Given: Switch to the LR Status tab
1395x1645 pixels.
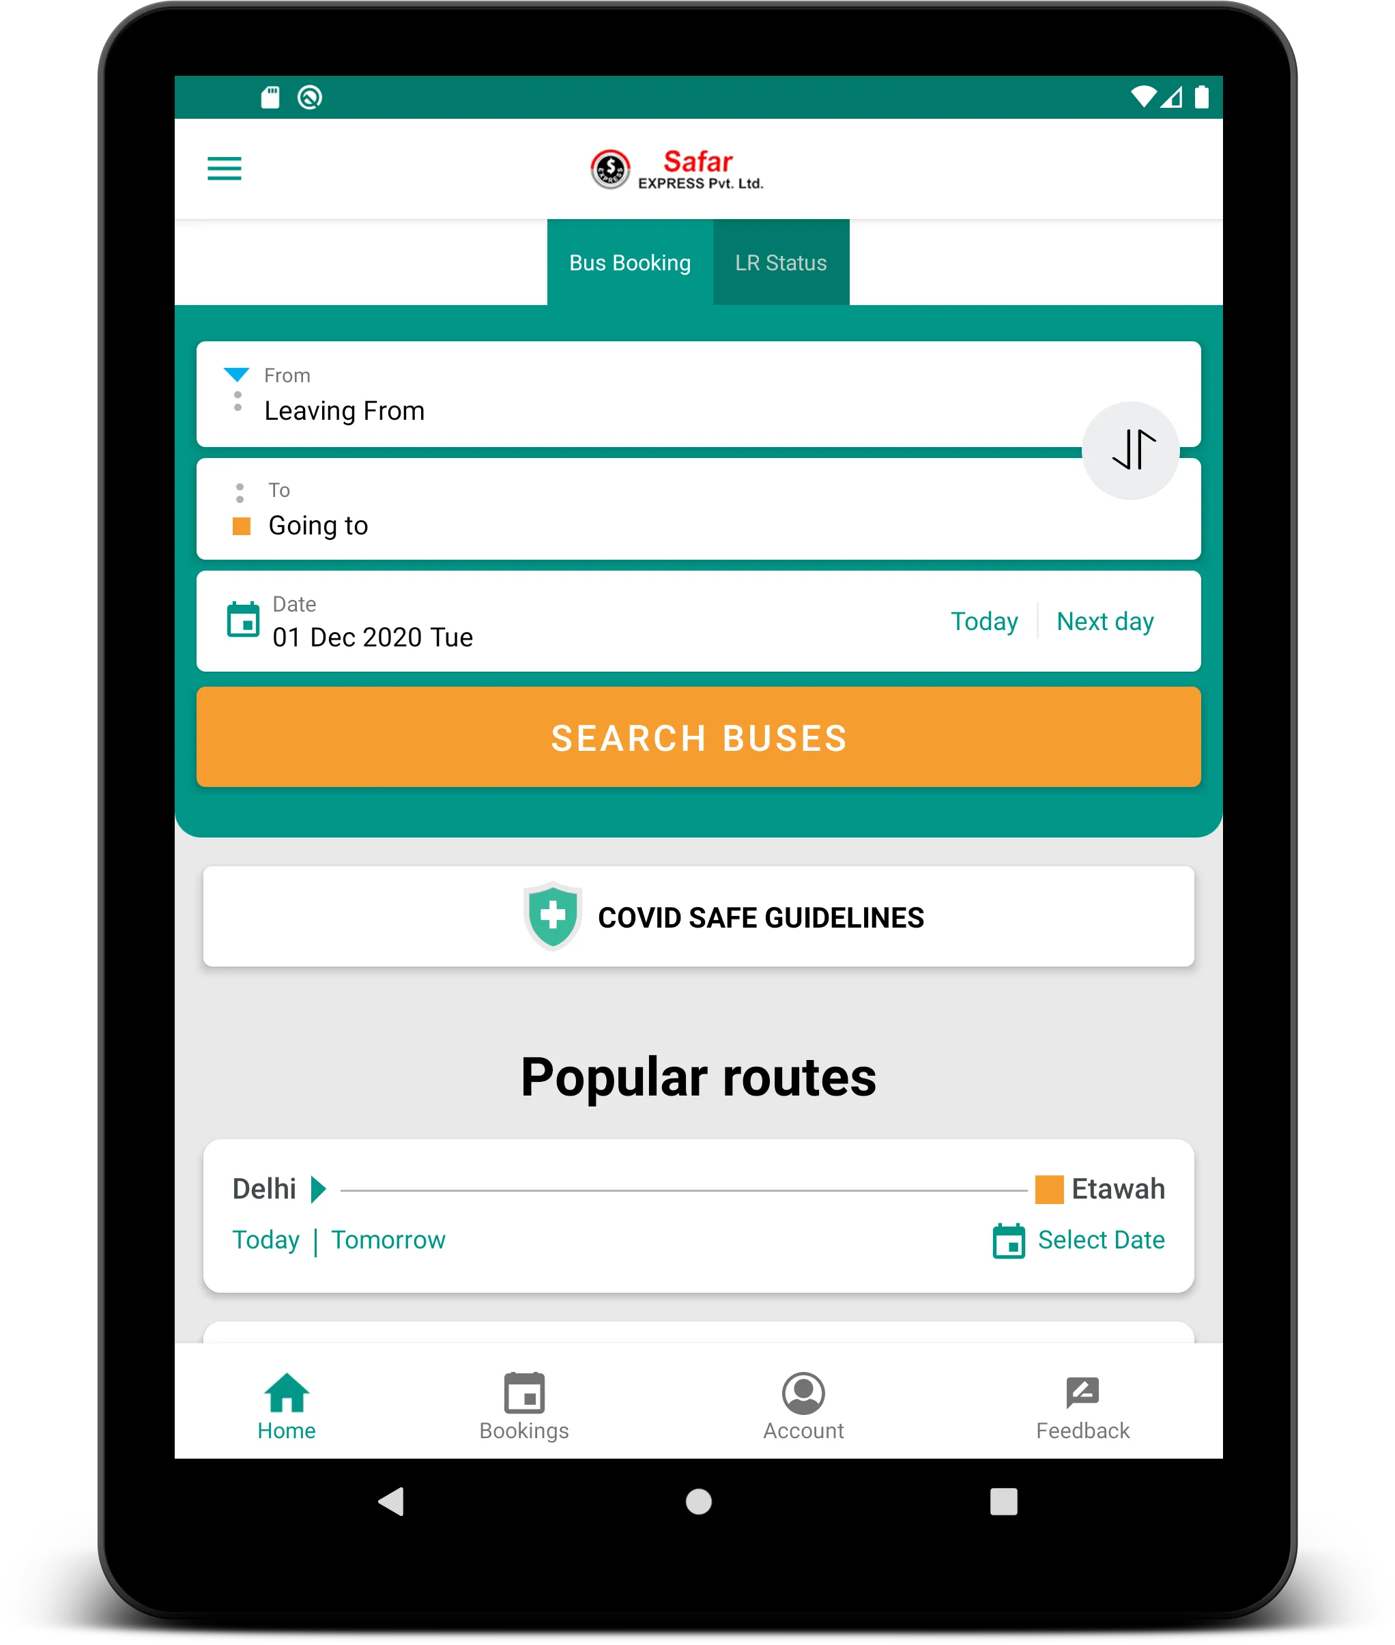Looking at the screenshot, I should [781, 261].
